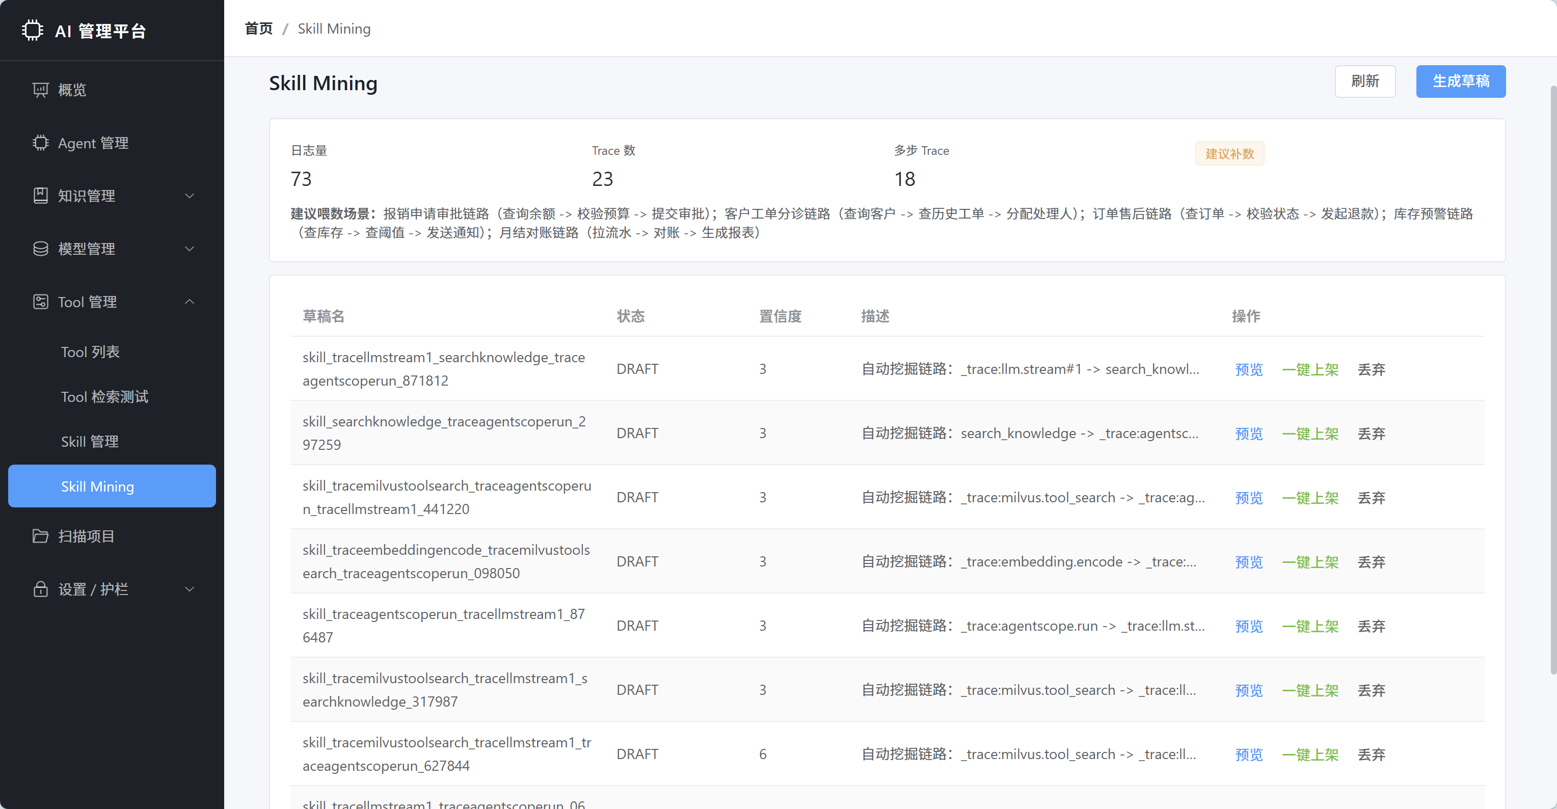Click the AI 管理平台 chip logo icon
The width and height of the screenshot is (1557, 809).
tap(33, 30)
